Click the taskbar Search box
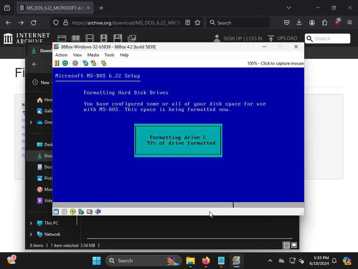 coord(144,261)
